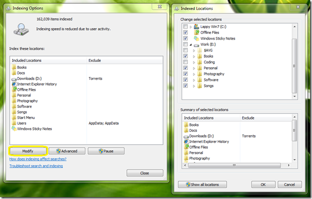Viewport: 312px width, 199px height.
Task: Uncheck the Software folder checkbox
Action: click(x=186, y=80)
